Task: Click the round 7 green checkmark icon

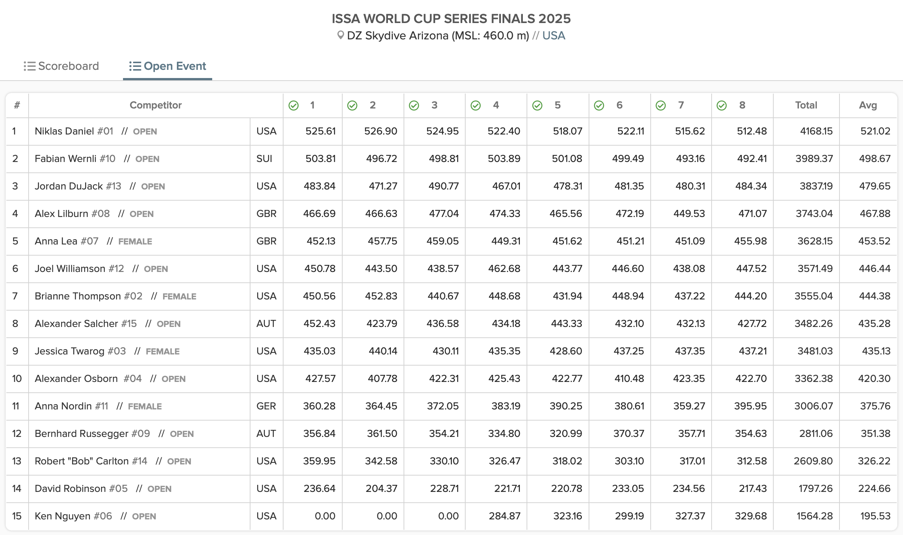Action: click(x=661, y=106)
